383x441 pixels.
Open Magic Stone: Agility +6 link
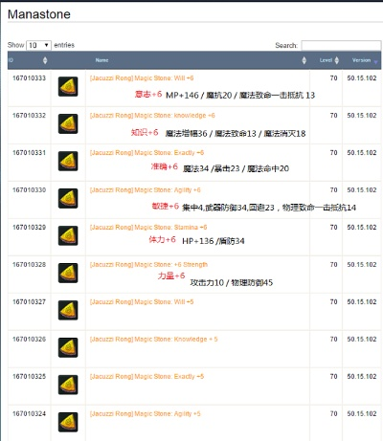[x=146, y=190]
